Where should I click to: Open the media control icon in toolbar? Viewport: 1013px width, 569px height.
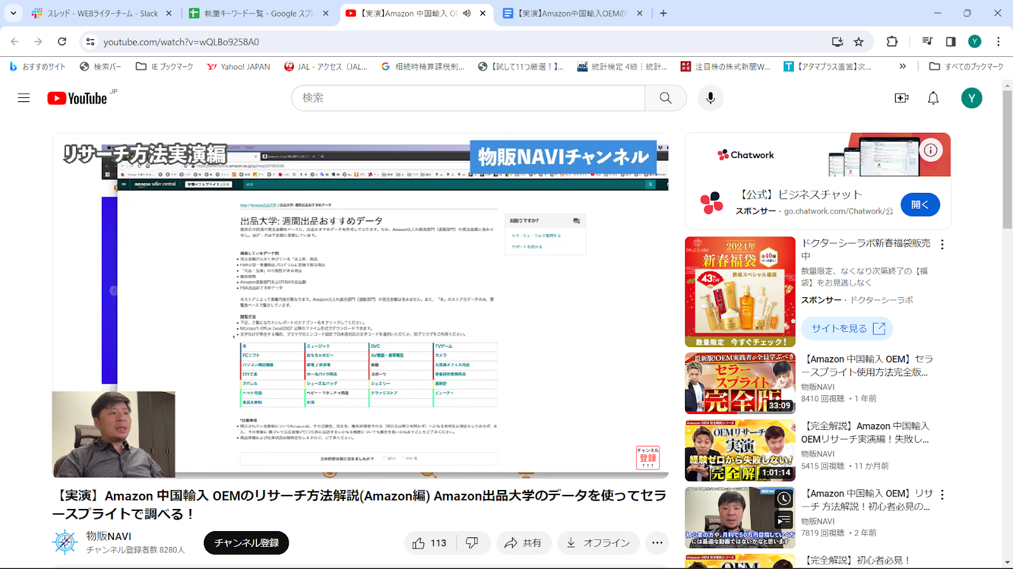pyautogui.click(x=928, y=42)
